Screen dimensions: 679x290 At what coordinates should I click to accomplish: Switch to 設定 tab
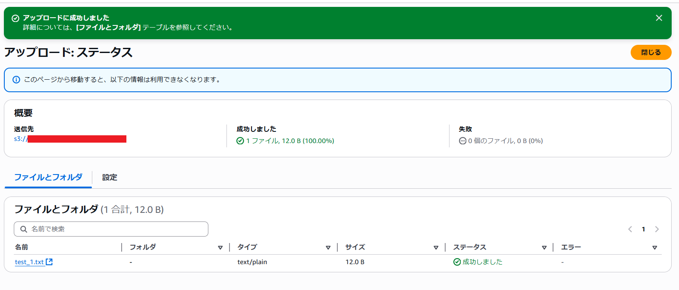110,177
